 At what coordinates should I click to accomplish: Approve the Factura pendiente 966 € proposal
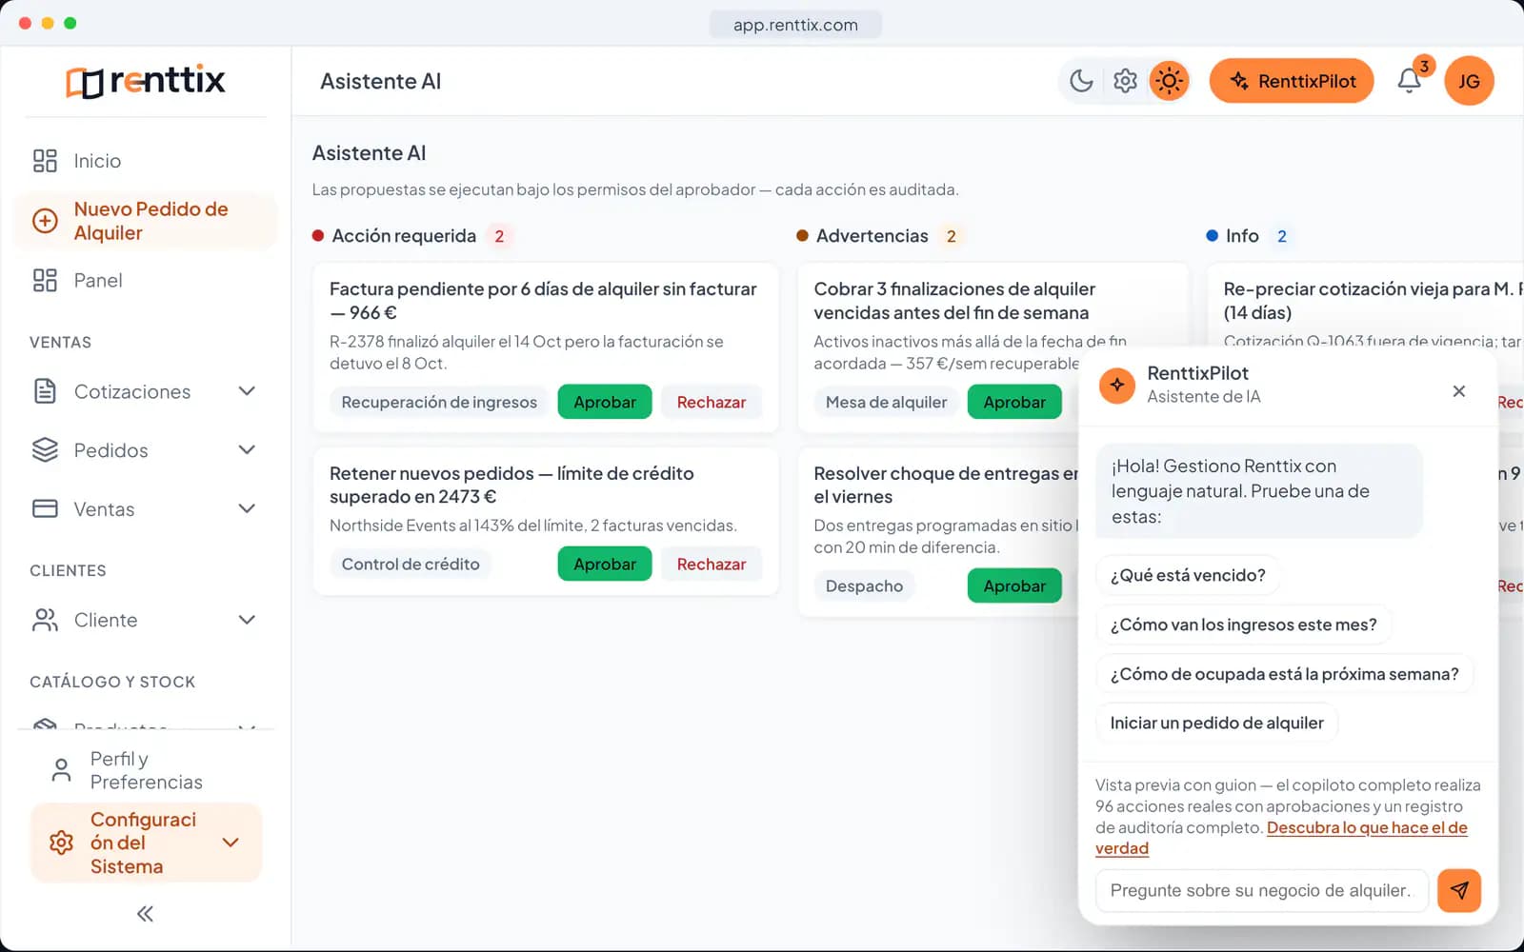(x=605, y=402)
